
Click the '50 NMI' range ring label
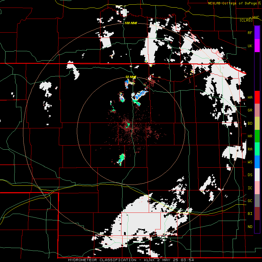tap(131, 77)
